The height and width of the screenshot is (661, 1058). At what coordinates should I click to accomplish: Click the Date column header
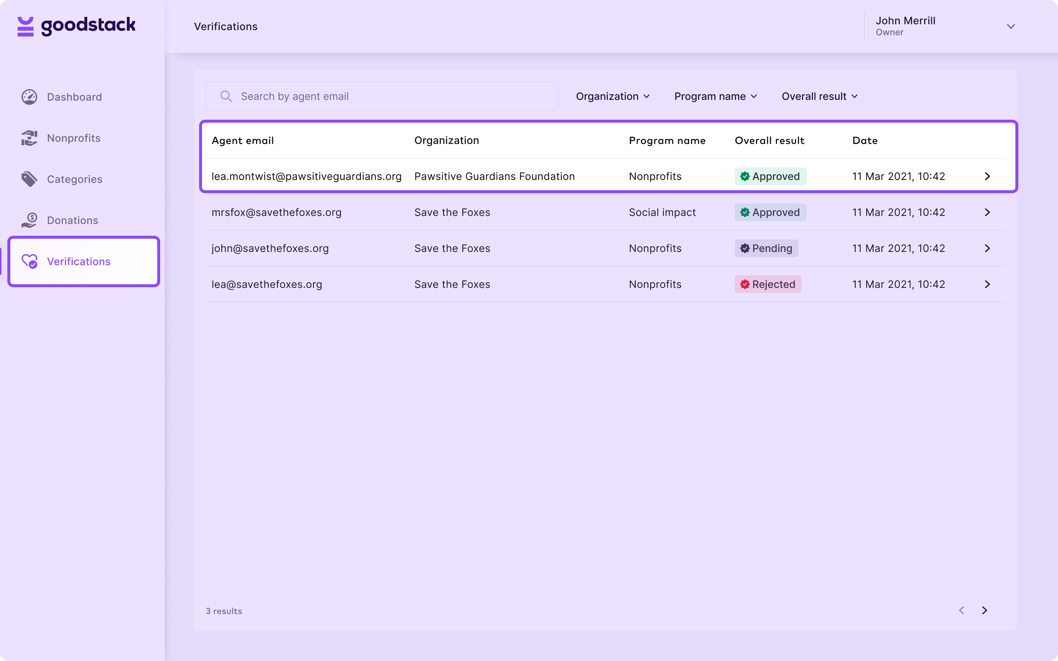coord(865,140)
